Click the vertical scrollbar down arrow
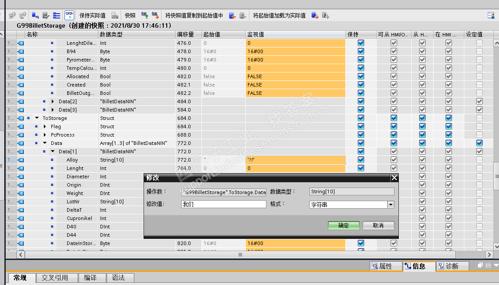The height and width of the screenshot is (285, 499). (496, 246)
